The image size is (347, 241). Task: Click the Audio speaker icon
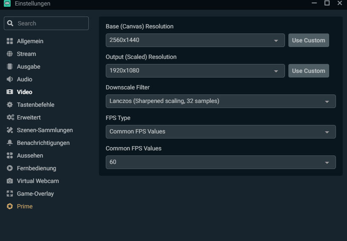tap(10, 79)
